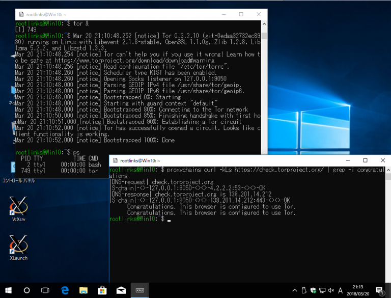The width and height of the screenshot is (391, 298).
Task: Click the 'Opening Socks listener on 127.0.0.1:9050' line
Action: pos(121,79)
